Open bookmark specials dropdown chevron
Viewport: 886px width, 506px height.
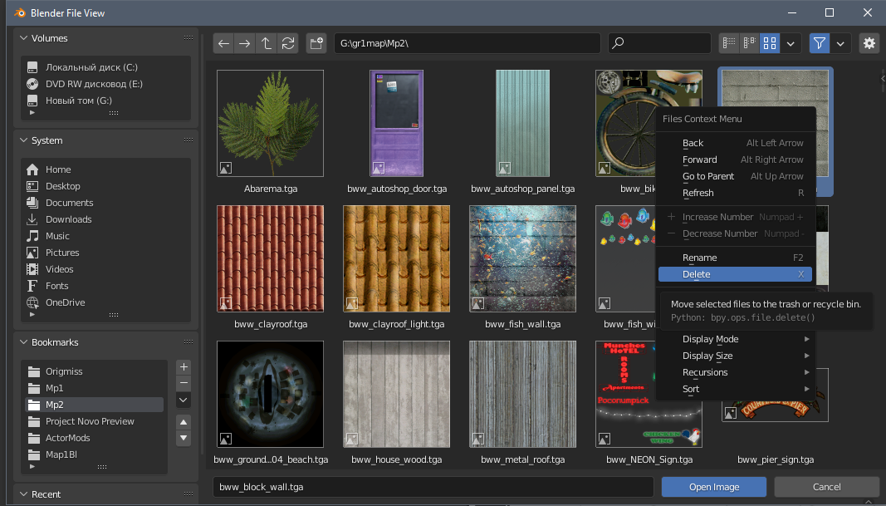tap(184, 400)
